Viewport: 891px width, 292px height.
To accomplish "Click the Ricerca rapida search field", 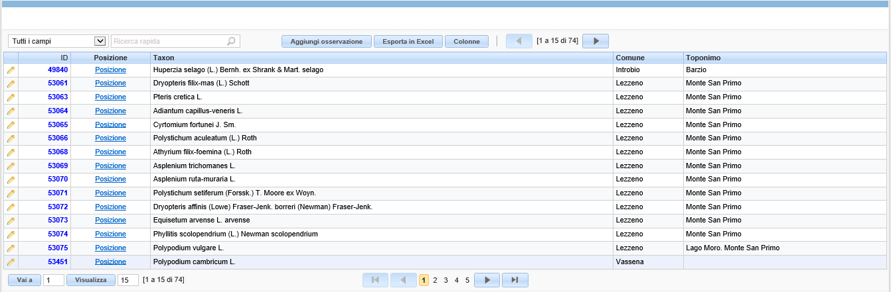I will (170, 41).
